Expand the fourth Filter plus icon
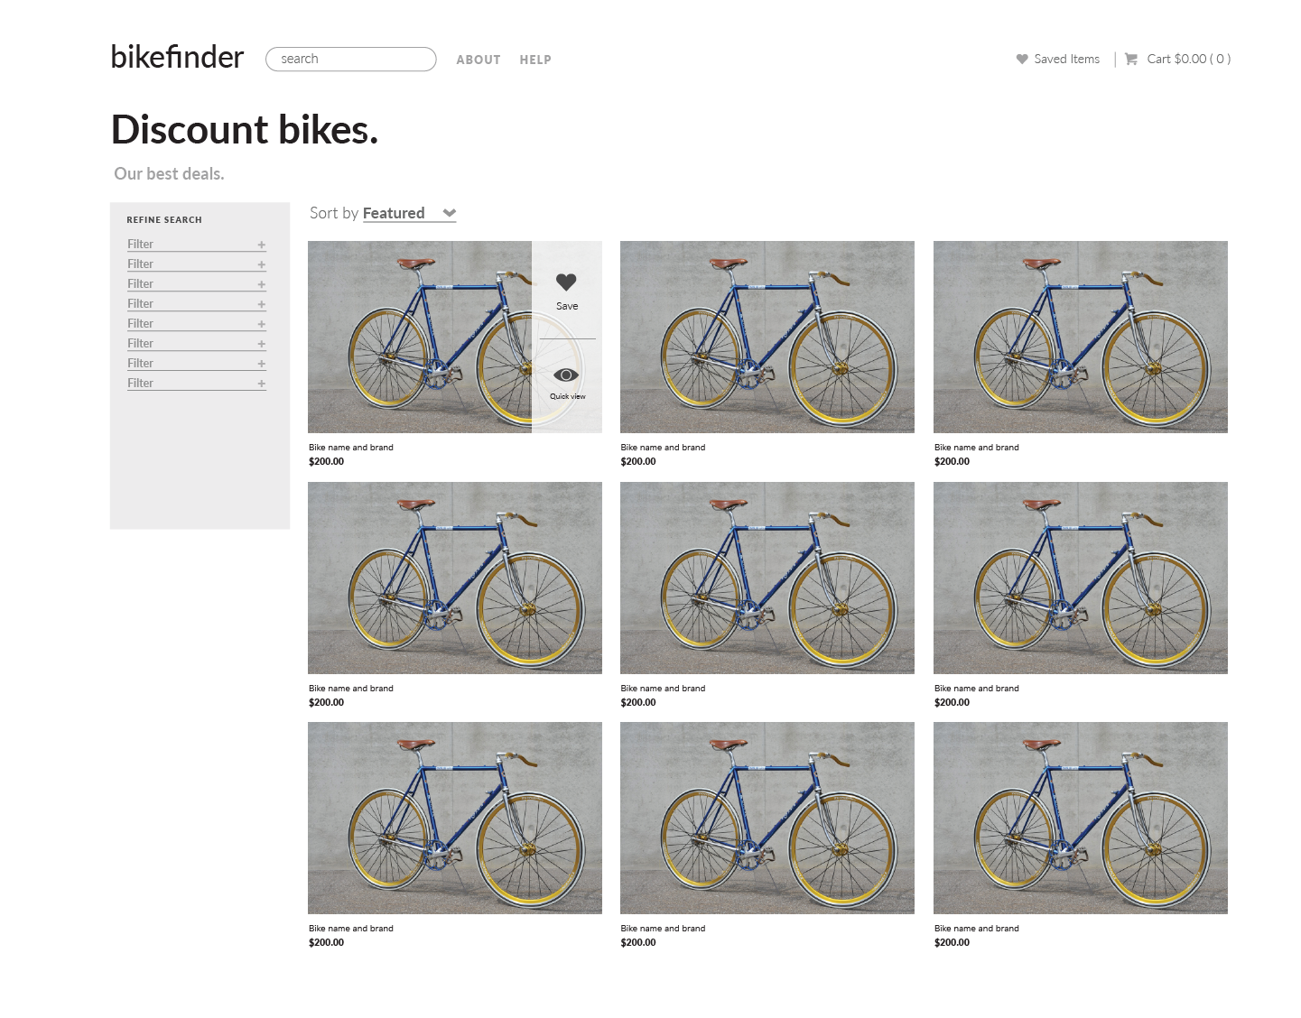This screenshot has height=1018, width=1301. (x=261, y=304)
